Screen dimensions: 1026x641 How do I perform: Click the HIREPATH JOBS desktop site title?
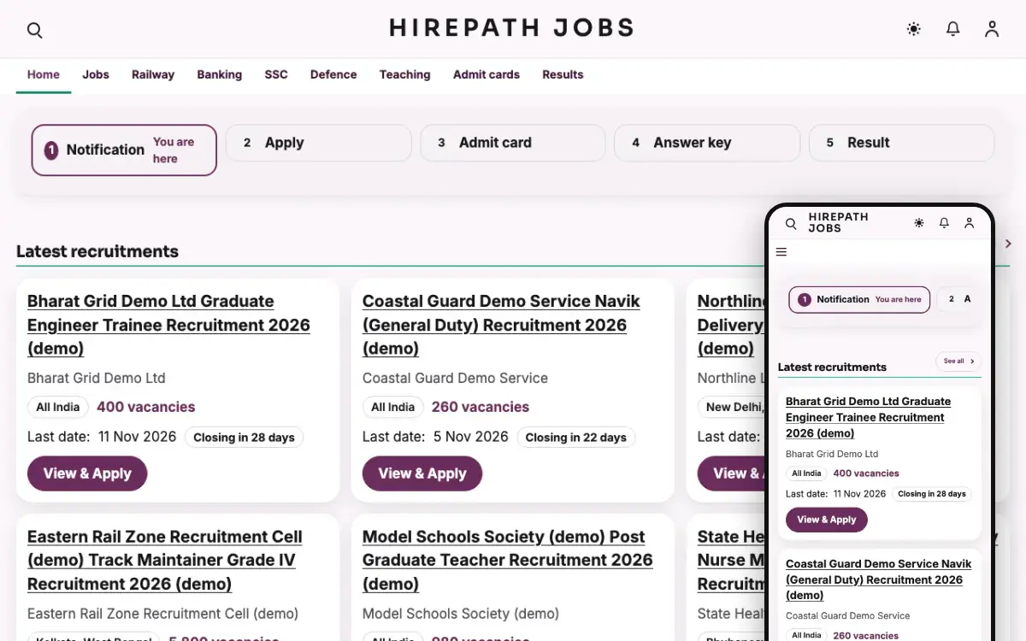(512, 28)
